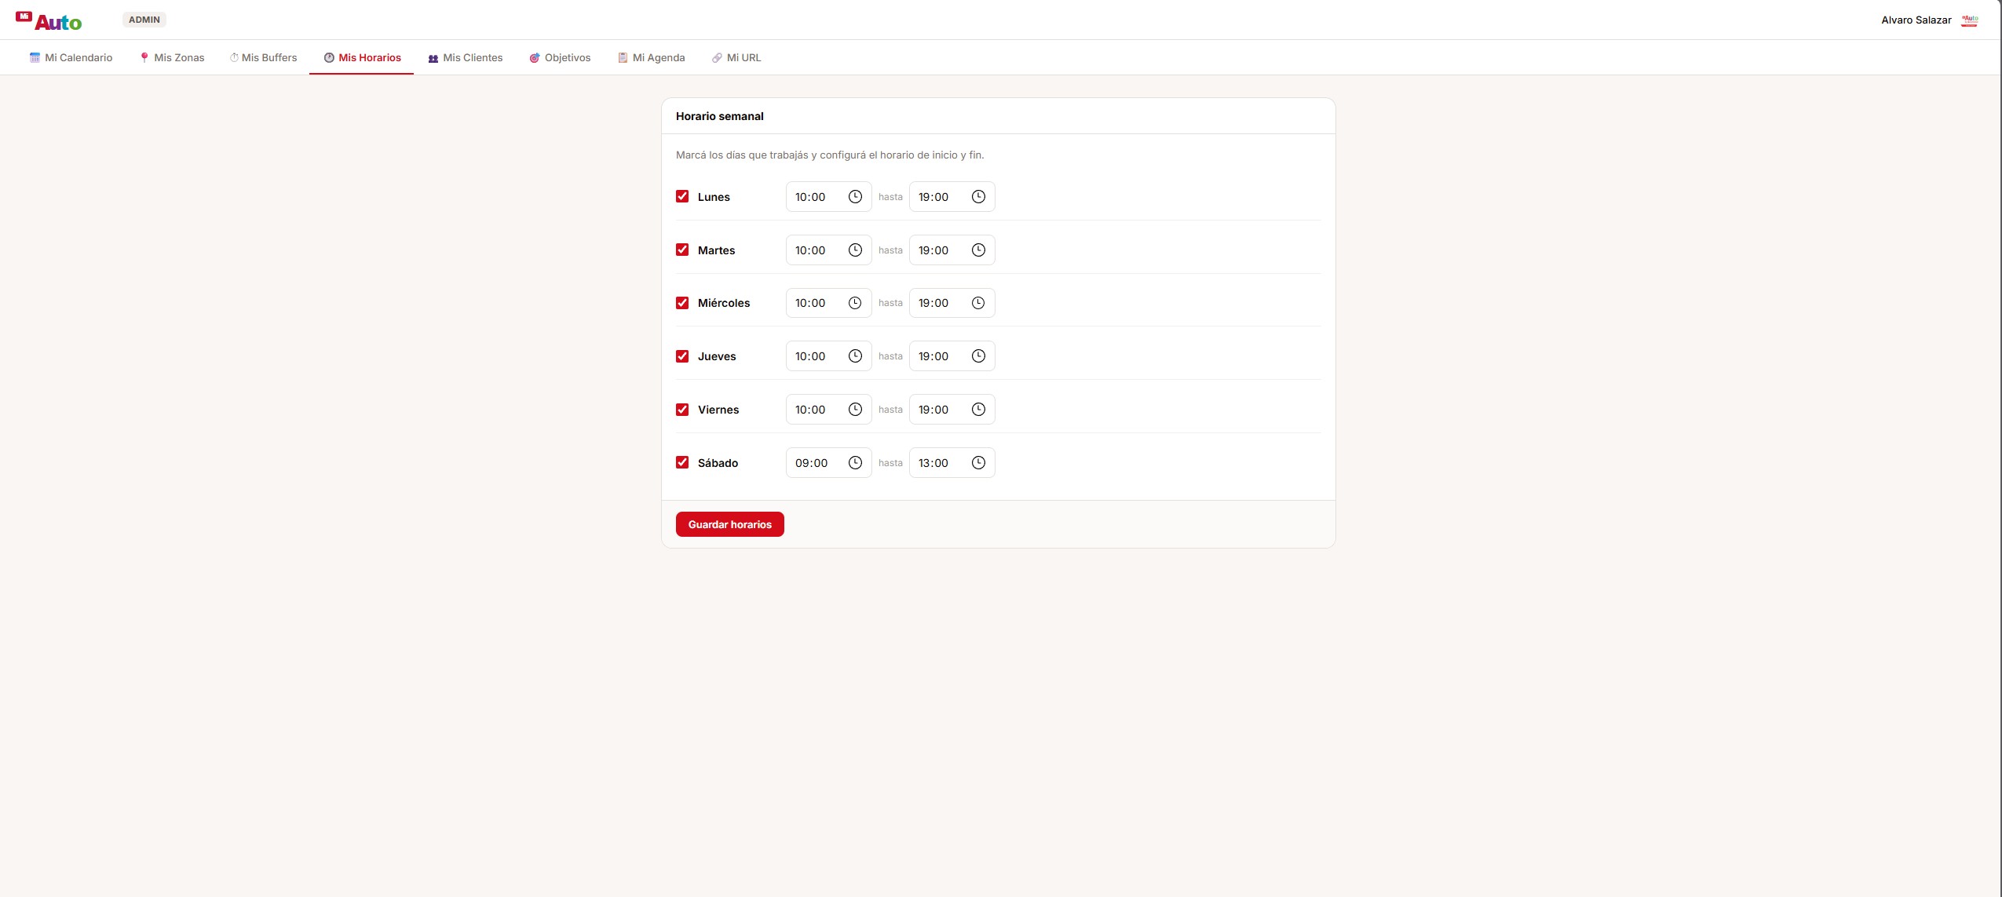
Task: Edit the Miércoles start time field
Action: tap(829, 303)
